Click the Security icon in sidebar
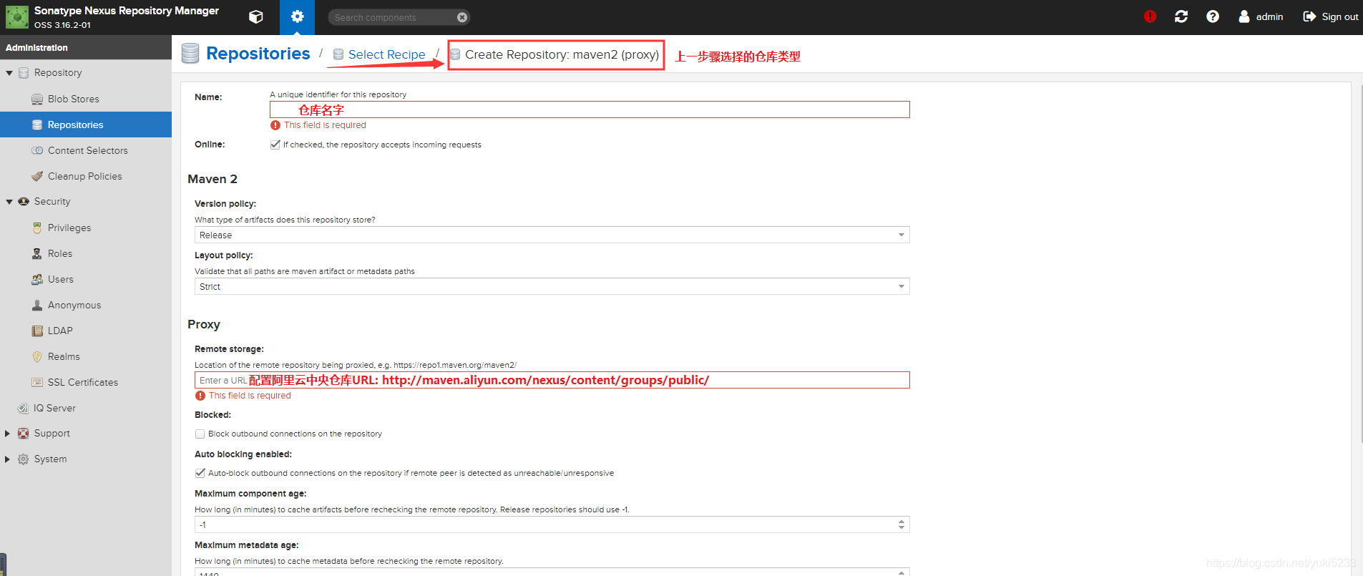Viewport: 1363px width, 576px height. [x=23, y=201]
